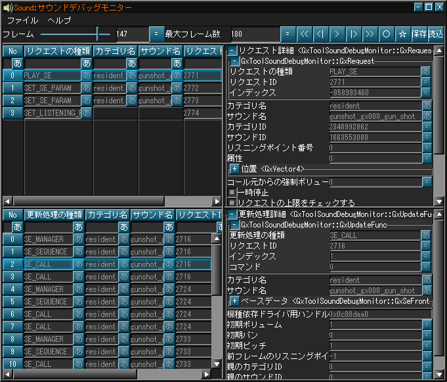Viewport: 447px width, 382px height.
Task: Click the サウンド名 header in request table
Action: (x=161, y=51)
